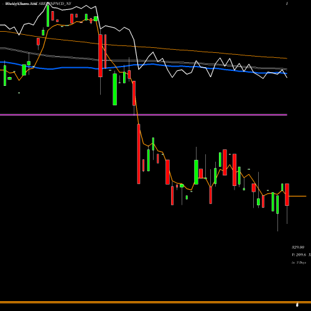Click the value reading 209.6
The width and height of the screenshot is (311, 311).
tap(301, 254)
